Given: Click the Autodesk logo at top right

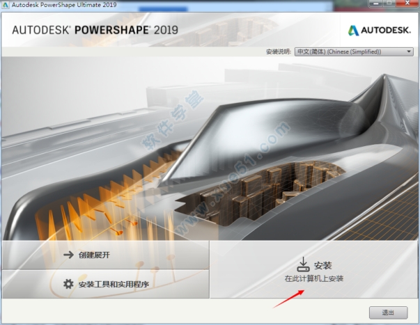Looking at the screenshot, I should point(380,30).
